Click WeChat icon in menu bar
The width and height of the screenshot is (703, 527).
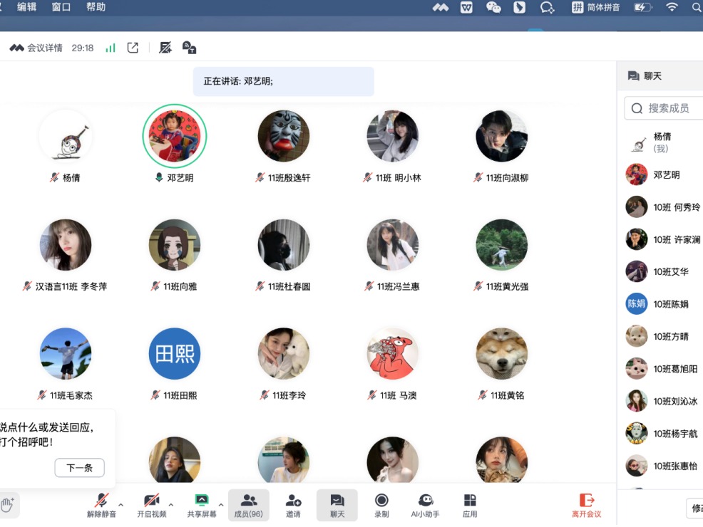point(493,7)
